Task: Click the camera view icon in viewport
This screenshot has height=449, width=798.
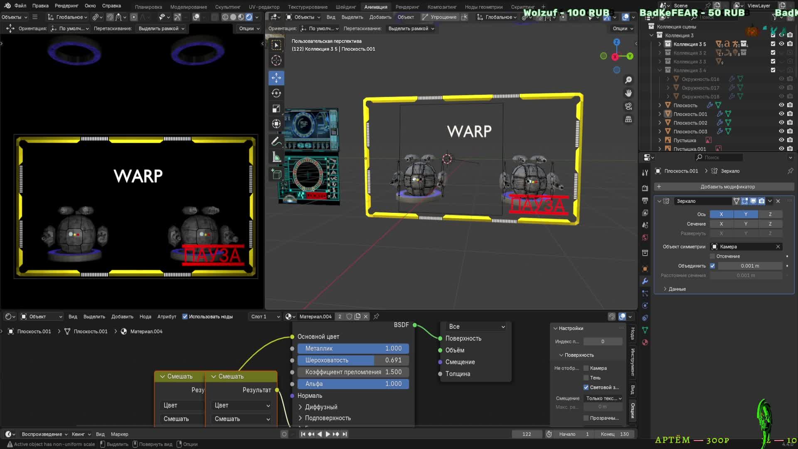Action: click(x=628, y=106)
